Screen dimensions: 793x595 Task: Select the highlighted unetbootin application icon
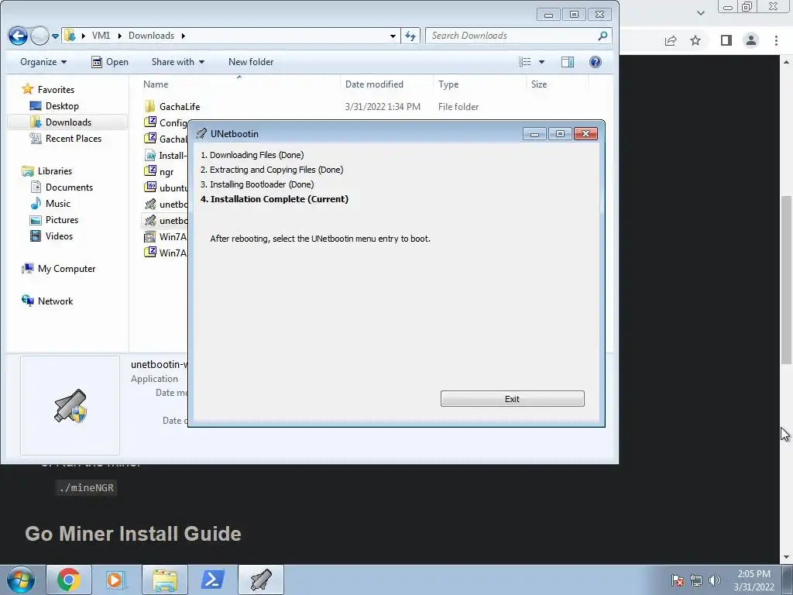tap(149, 220)
